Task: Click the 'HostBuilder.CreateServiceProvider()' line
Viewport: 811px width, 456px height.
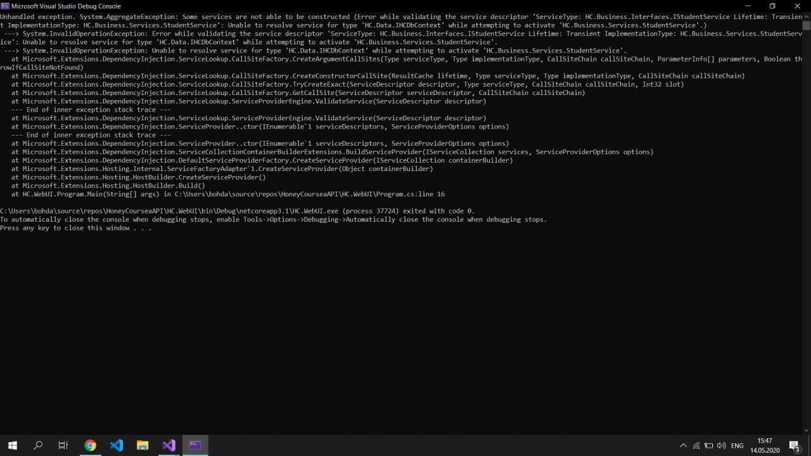Action: [139, 177]
